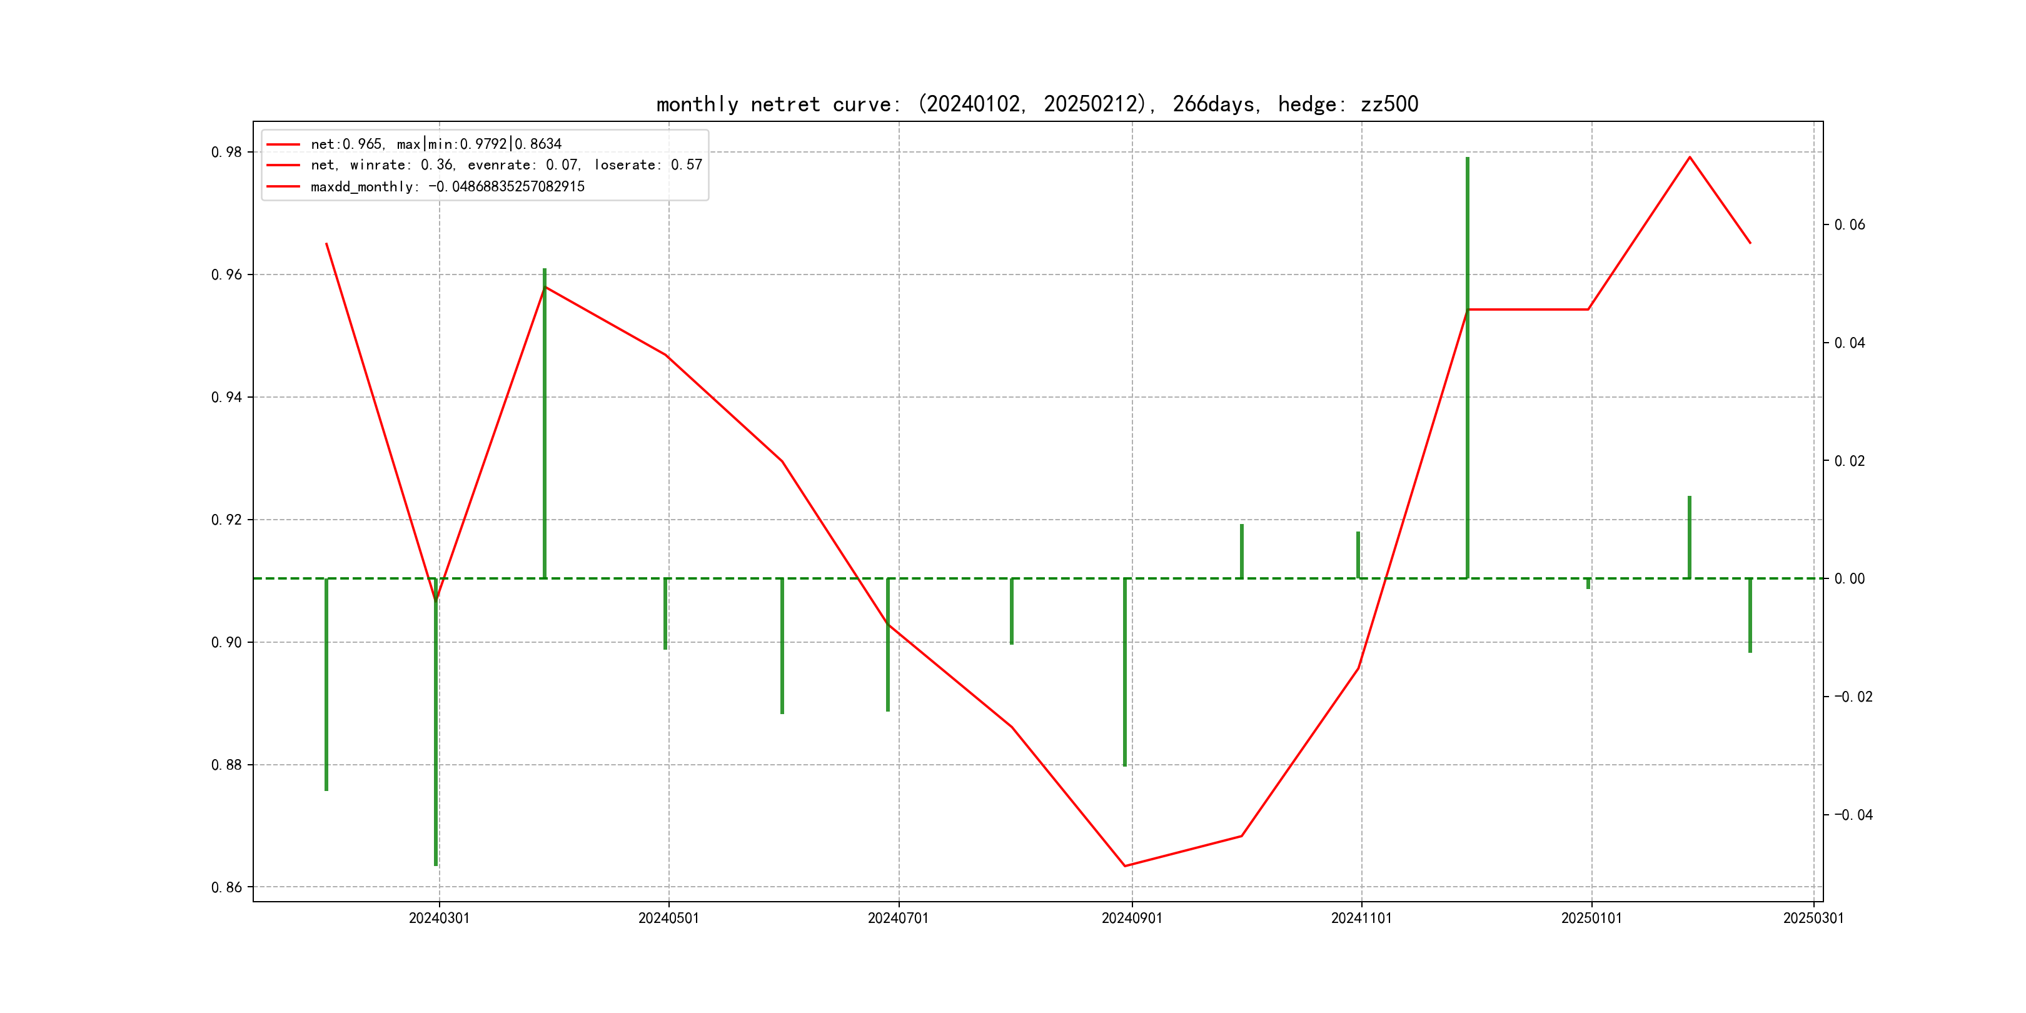Click the 0.86 left axis tick label

226,888
